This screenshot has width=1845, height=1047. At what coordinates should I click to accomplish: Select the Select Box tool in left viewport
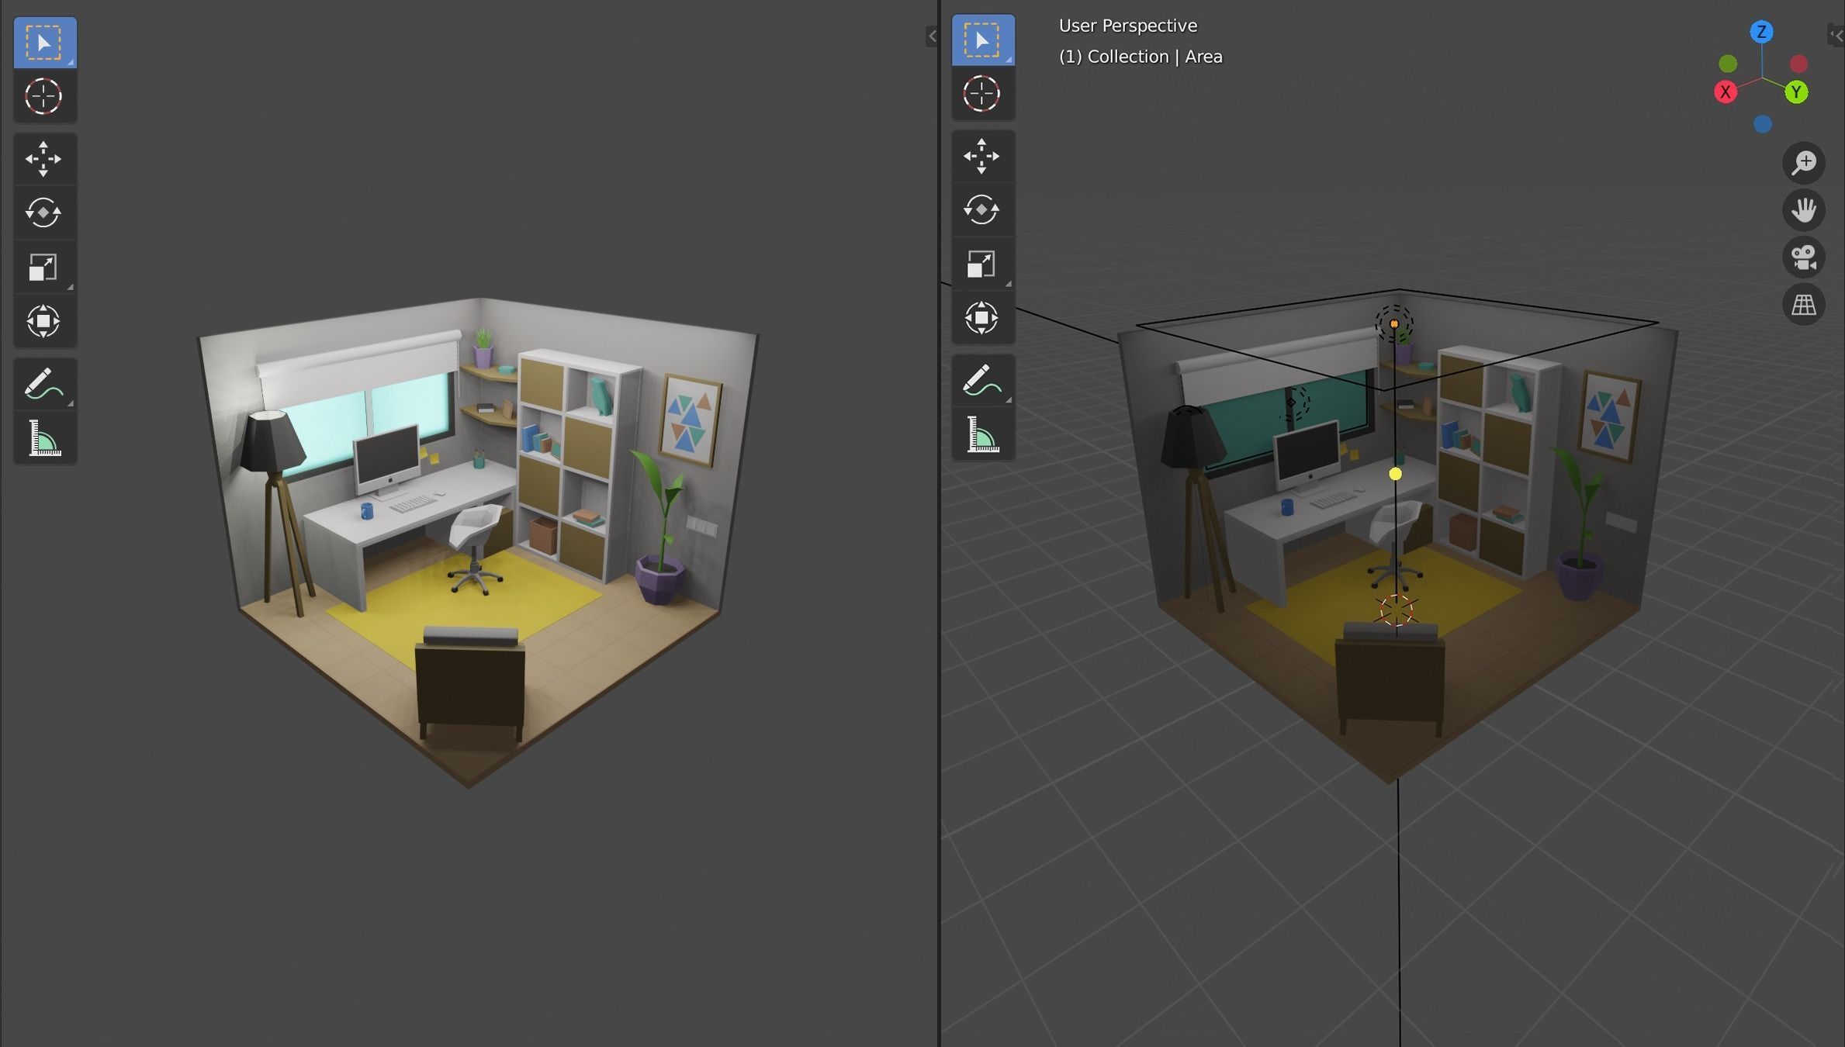point(44,43)
